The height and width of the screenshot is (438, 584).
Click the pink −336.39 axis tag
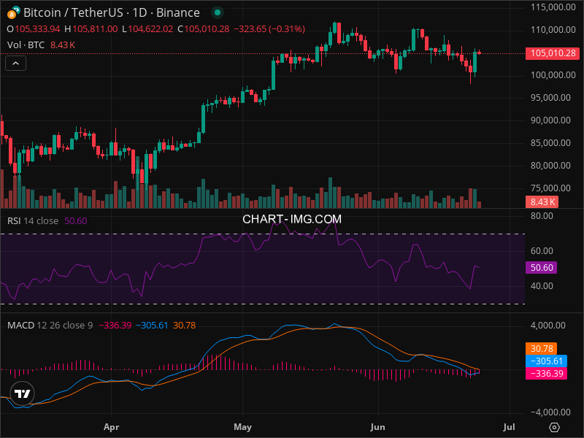[x=546, y=373]
